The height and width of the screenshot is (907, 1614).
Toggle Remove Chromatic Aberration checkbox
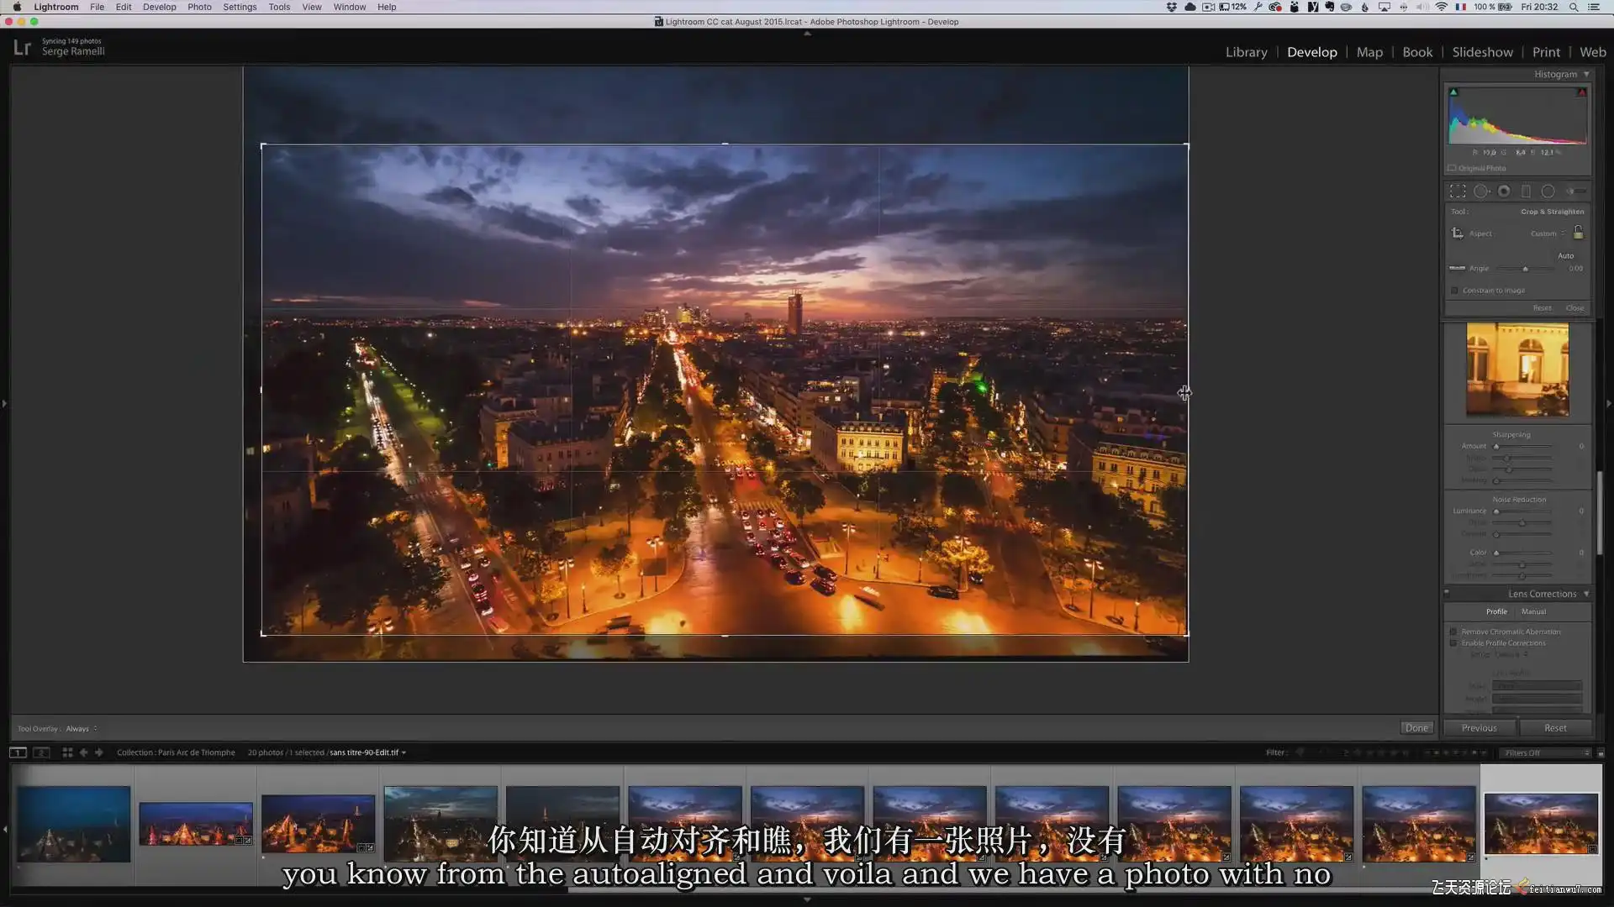[1453, 632]
